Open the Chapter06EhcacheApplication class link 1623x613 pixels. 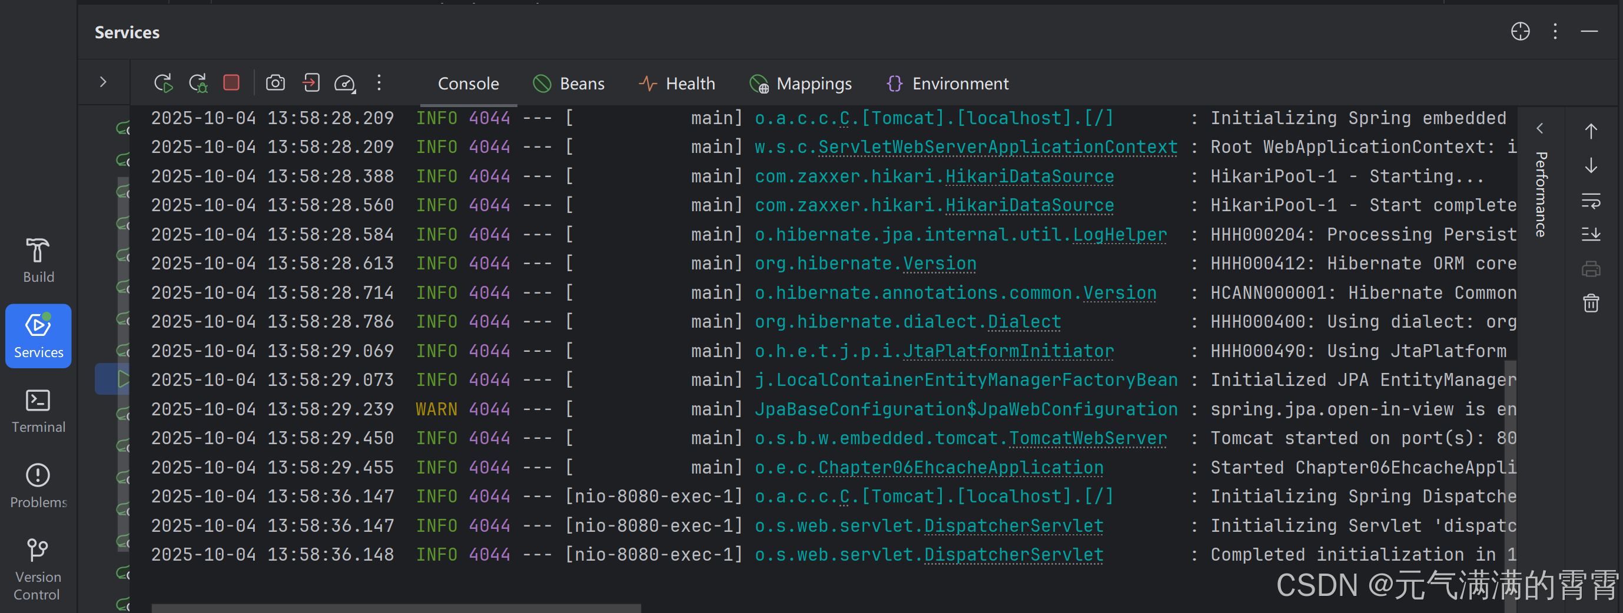(x=960, y=468)
